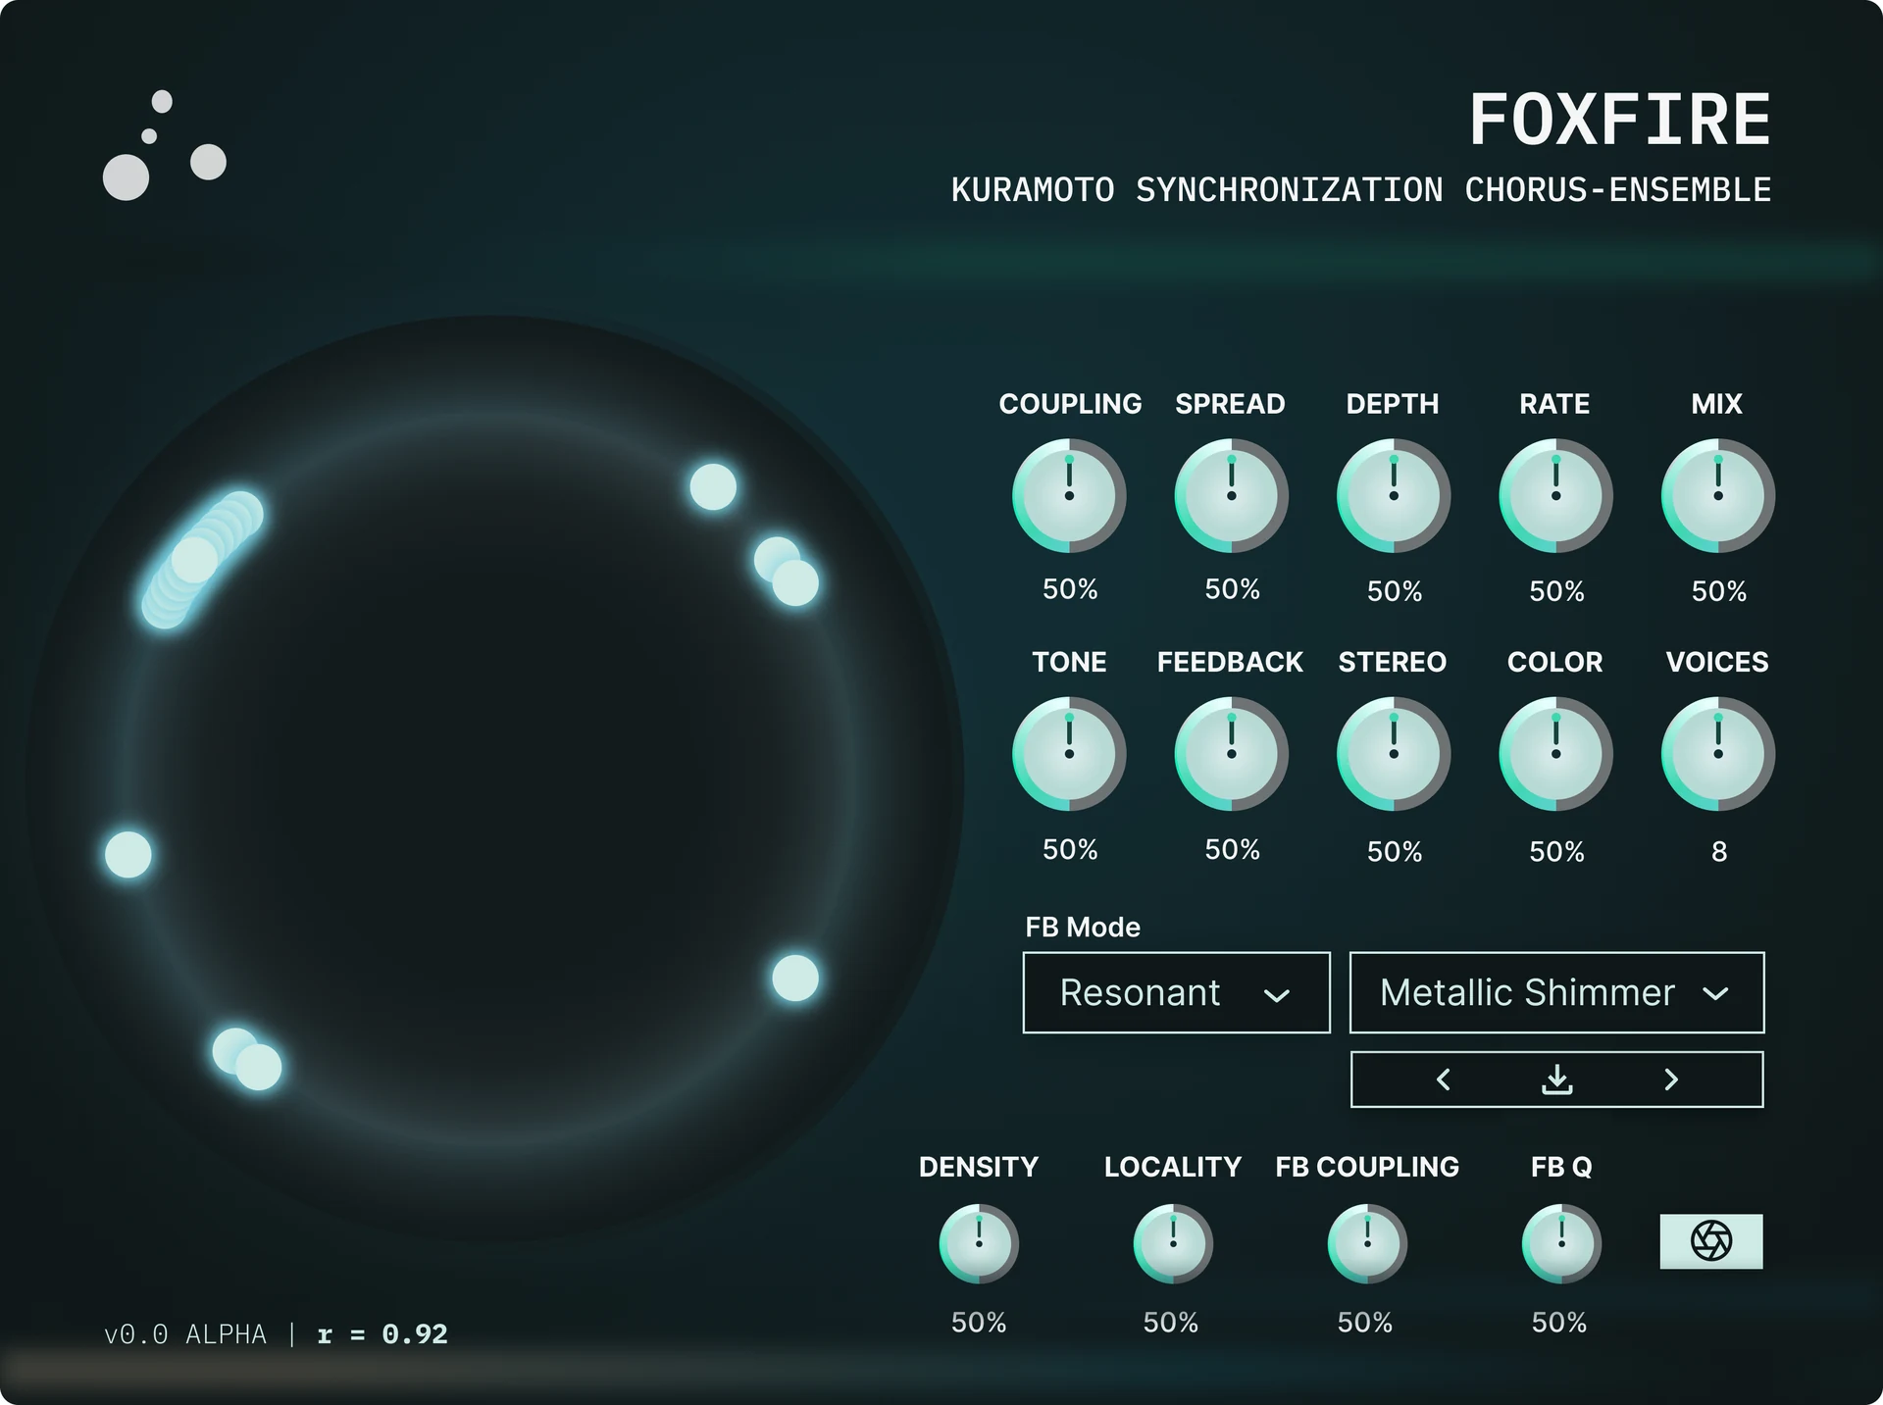The height and width of the screenshot is (1405, 1883).
Task: Click the Color knob
Action: coord(1555,754)
